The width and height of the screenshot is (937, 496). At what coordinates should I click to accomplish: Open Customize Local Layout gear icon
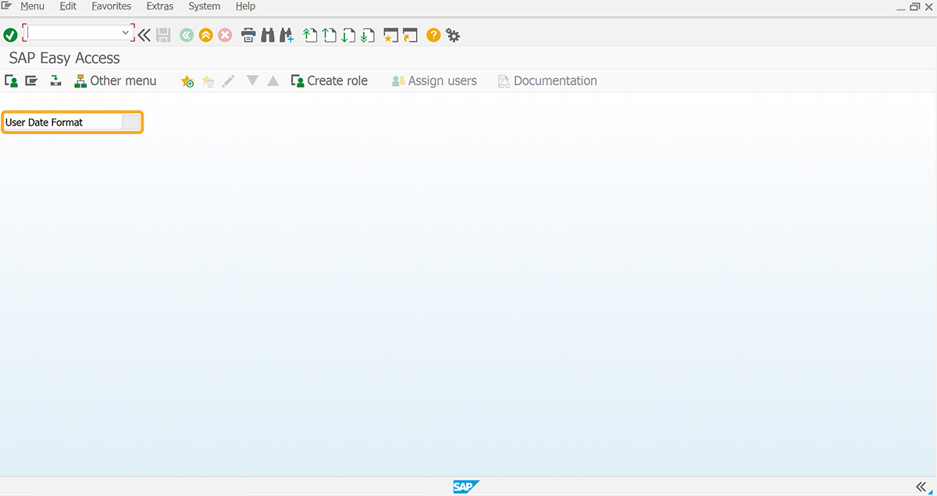[x=453, y=35]
